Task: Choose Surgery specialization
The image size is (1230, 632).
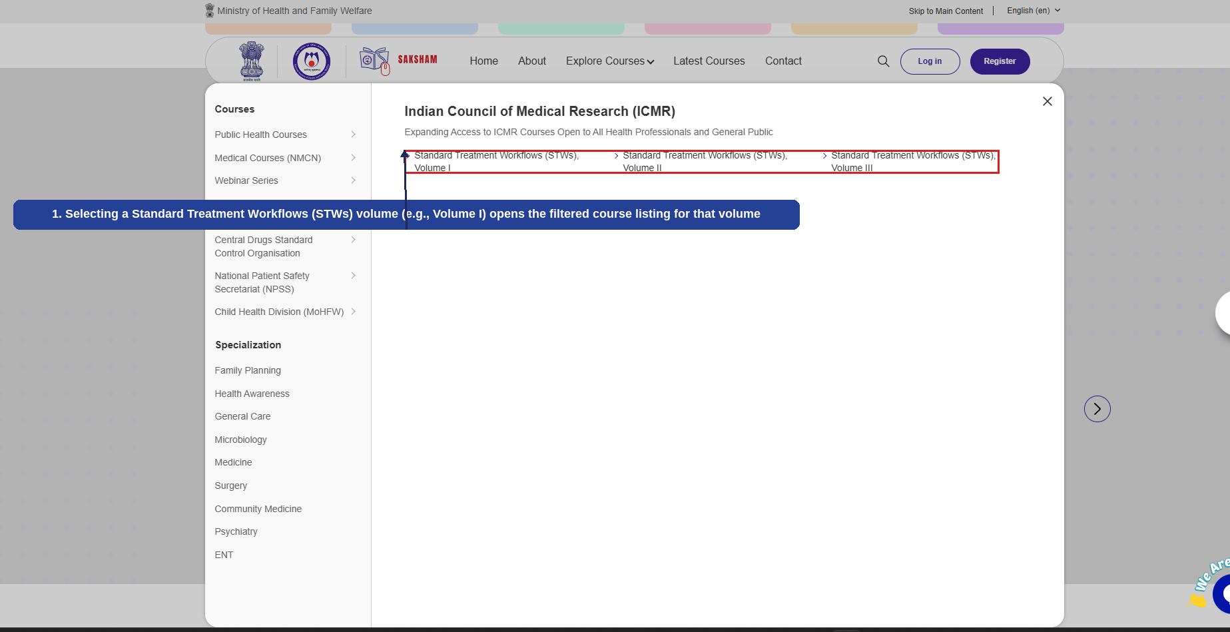Action: pos(230,485)
